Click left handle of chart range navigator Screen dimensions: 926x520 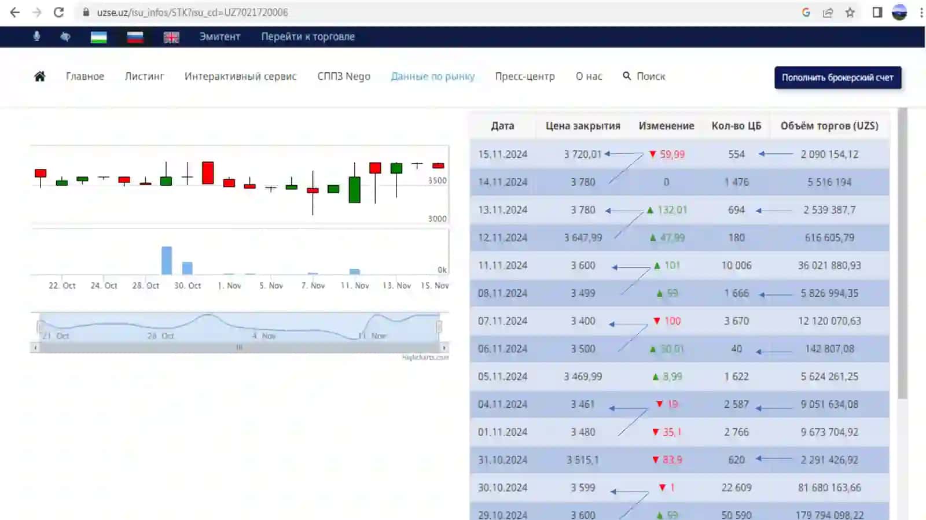point(39,327)
